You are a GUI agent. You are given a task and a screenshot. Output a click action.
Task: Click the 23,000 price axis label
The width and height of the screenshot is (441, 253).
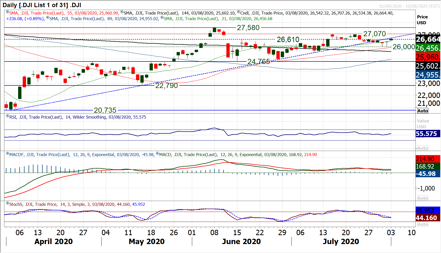[429, 83]
